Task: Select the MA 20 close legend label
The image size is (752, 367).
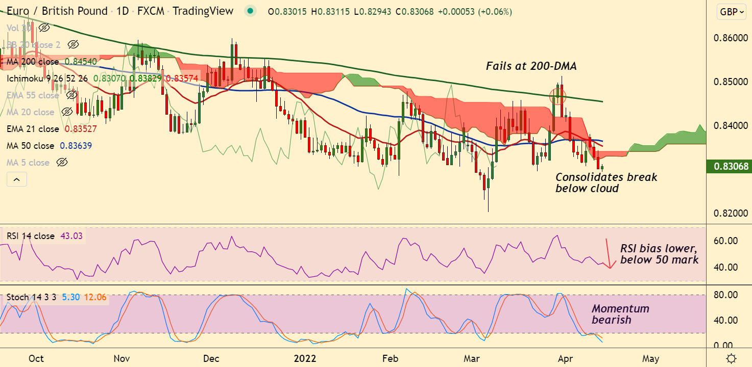Action: click(31, 112)
